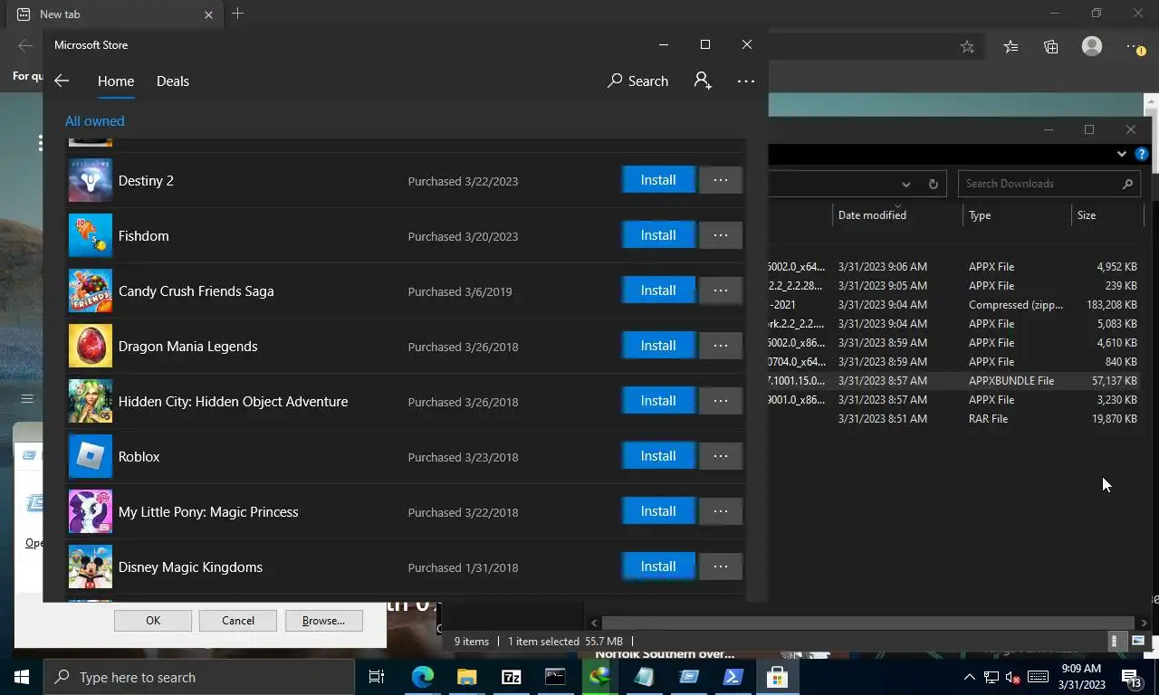Open Microsoft Edge from taskbar
The height and width of the screenshot is (695, 1159).
click(x=423, y=677)
